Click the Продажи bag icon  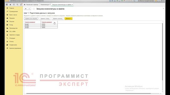click(x=7, y=18)
